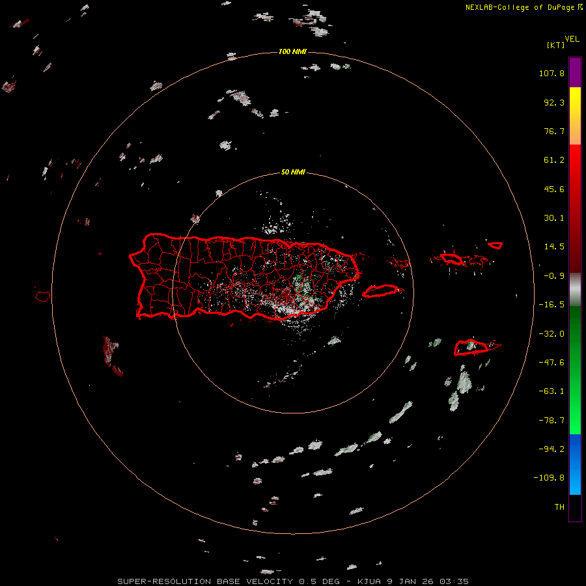Click the -109.8 velocity scale value
586x586 pixels.
point(549,478)
